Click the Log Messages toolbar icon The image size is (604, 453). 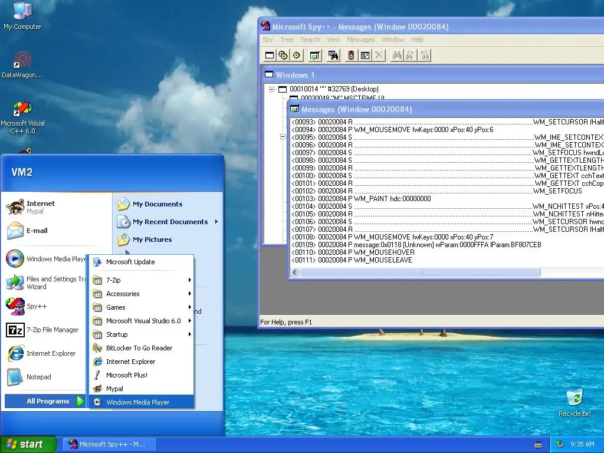(315, 55)
